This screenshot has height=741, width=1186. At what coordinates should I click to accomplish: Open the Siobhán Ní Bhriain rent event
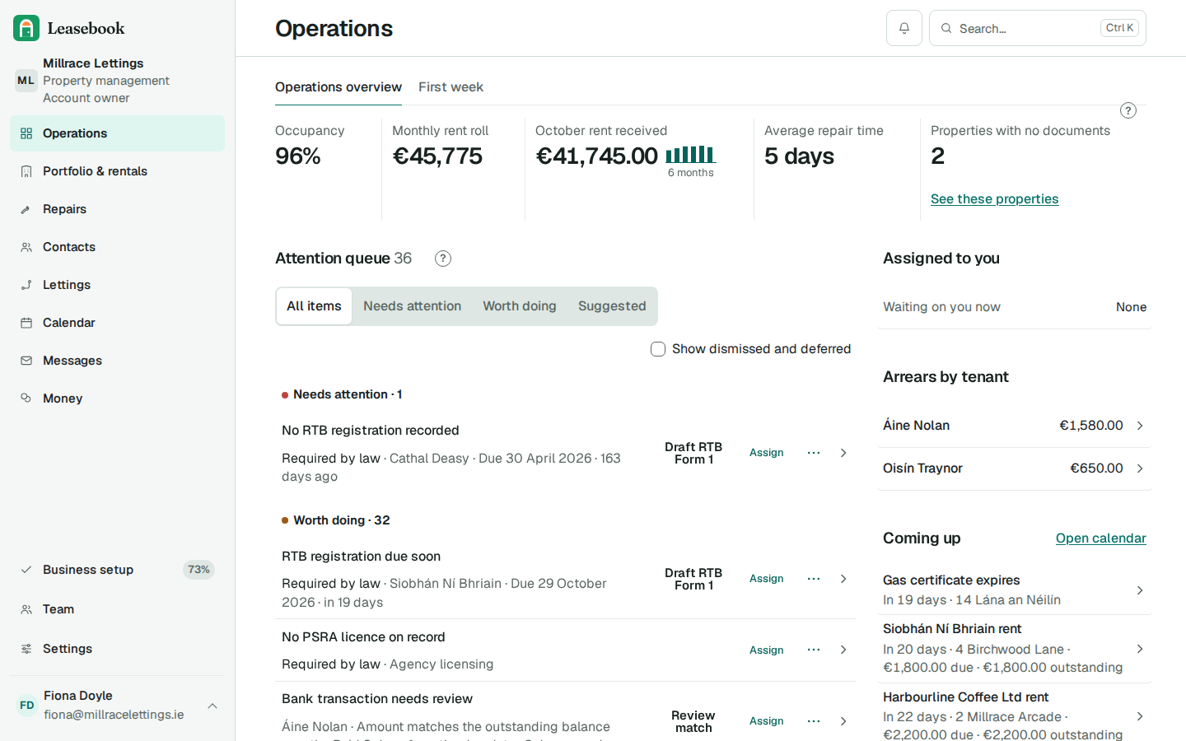[x=1014, y=648]
